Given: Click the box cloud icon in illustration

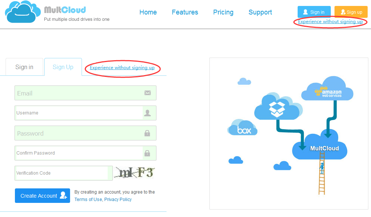Looking at the screenshot, I should coord(242,127).
